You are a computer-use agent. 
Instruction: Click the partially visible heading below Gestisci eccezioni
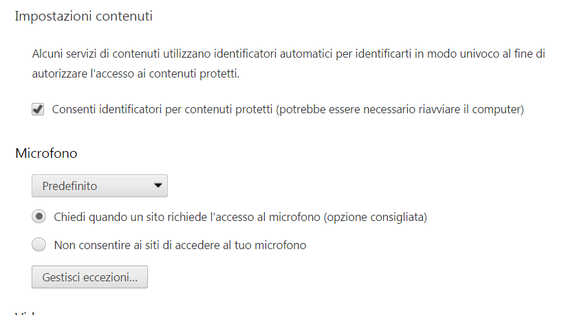[26, 312]
